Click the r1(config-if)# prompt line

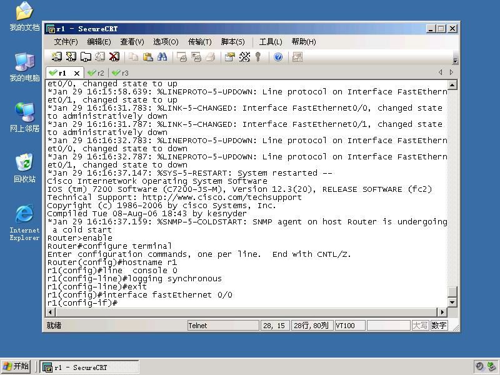82,302
